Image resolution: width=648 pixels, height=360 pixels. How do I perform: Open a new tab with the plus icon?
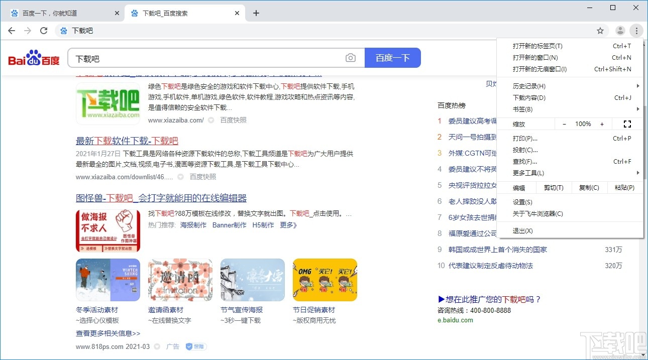(x=256, y=13)
